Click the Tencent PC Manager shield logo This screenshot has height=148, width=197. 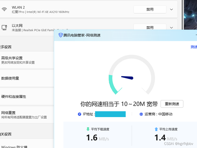(x=60, y=35)
